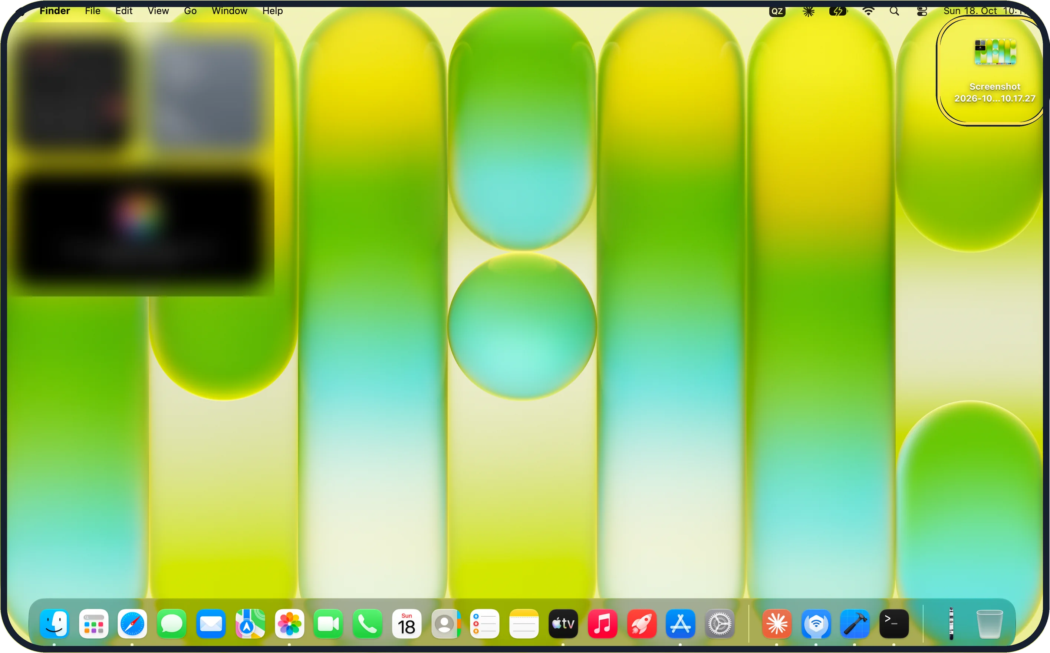1050x653 pixels.
Task: Open the Finder menu
Action: pos(55,11)
